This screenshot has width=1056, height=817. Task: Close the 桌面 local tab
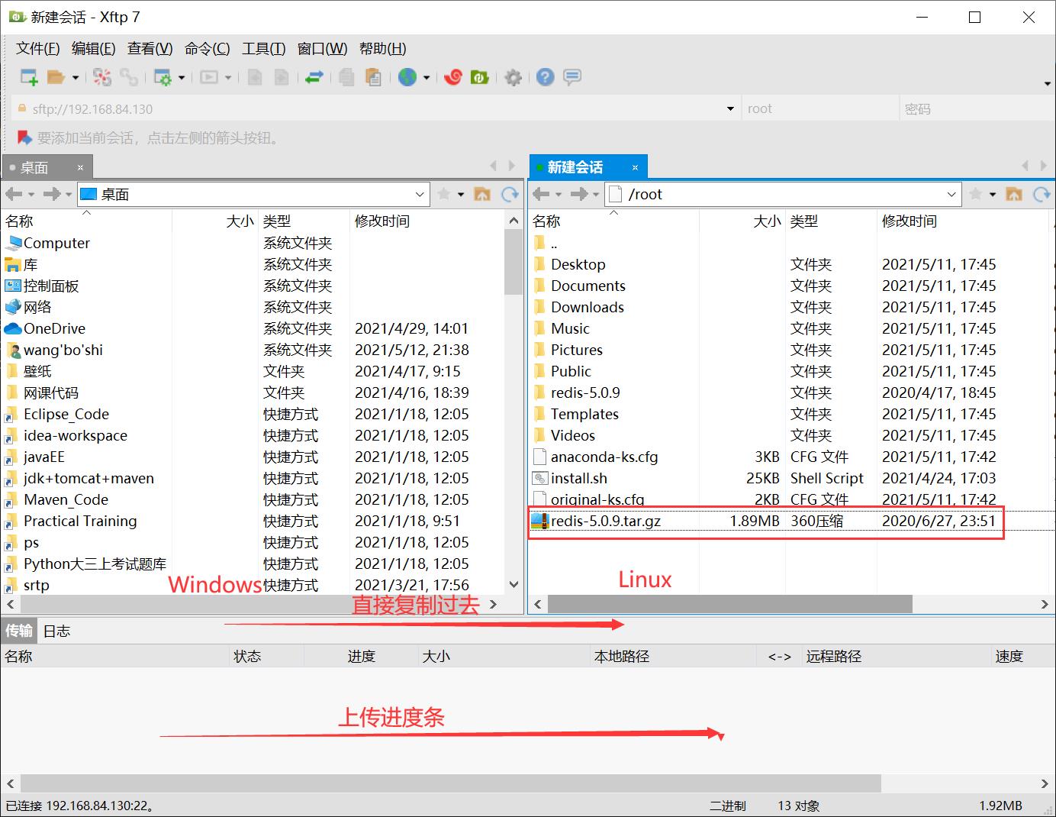coord(80,167)
